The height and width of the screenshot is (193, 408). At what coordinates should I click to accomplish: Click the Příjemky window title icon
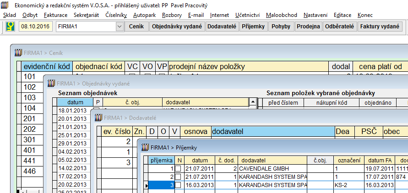146,147
